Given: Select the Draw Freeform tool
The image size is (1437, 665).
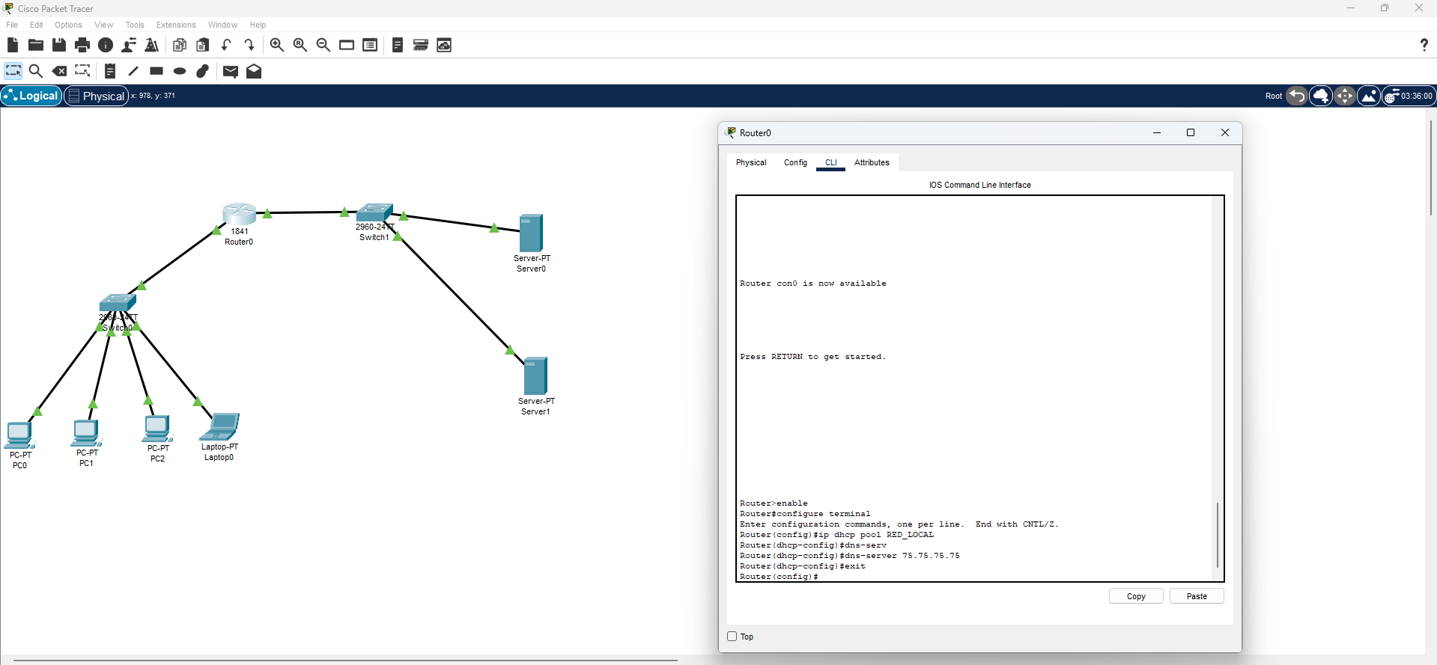Looking at the screenshot, I should click(x=203, y=71).
